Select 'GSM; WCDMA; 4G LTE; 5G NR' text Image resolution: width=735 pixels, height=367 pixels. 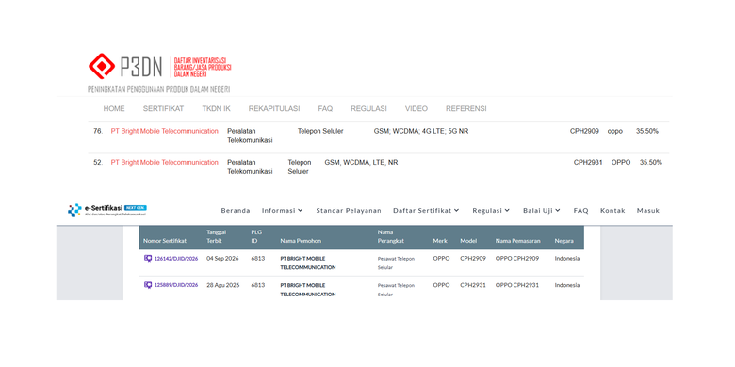(421, 131)
